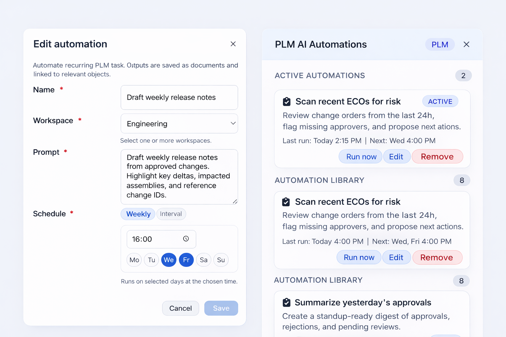The width and height of the screenshot is (506, 337).
Task: Toggle Friday day selection off
Action: click(186, 260)
